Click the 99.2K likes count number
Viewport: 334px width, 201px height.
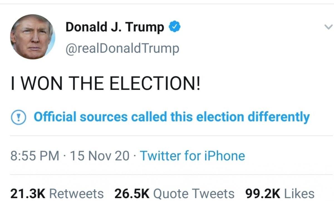(x=262, y=193)
